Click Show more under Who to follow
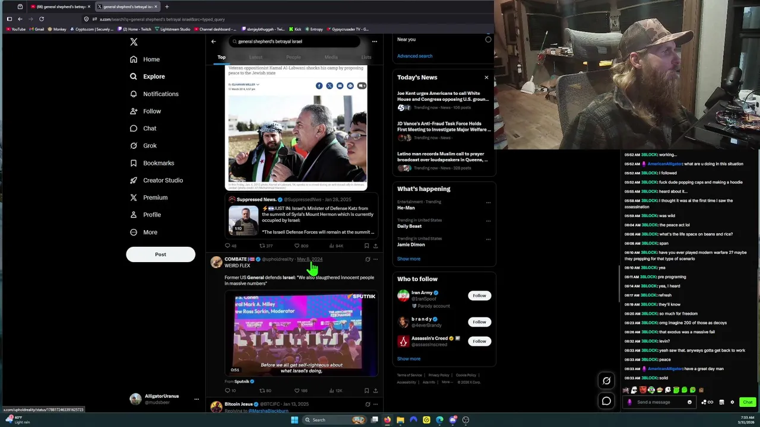 [x=408, y=359]
